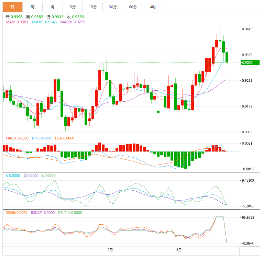The width and height of the screenshot is (263, 260).
Task: Click the -5.2845 KDJ axis label
Action: pyautogui.click(x=248, y=206)
